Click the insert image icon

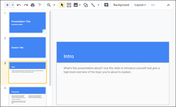[x=76, y=5]
